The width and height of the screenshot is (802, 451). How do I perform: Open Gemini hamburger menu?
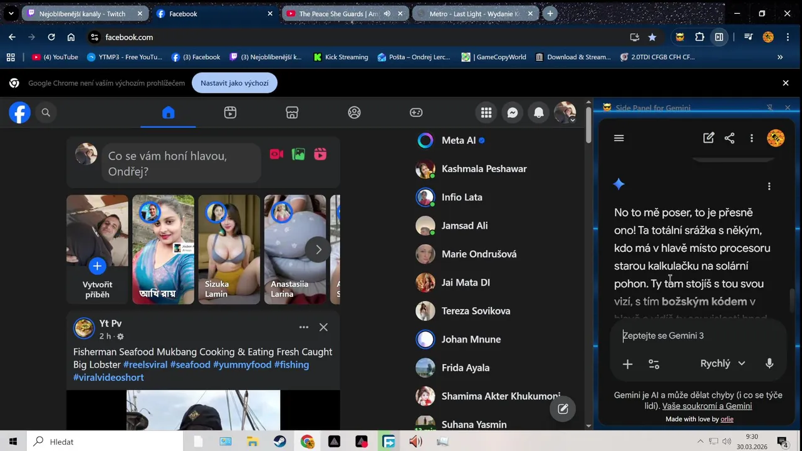click(x=619, y=138)
